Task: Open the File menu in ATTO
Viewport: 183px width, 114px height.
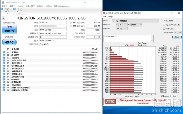Action: pyautogui.click(x=105, y=16)
